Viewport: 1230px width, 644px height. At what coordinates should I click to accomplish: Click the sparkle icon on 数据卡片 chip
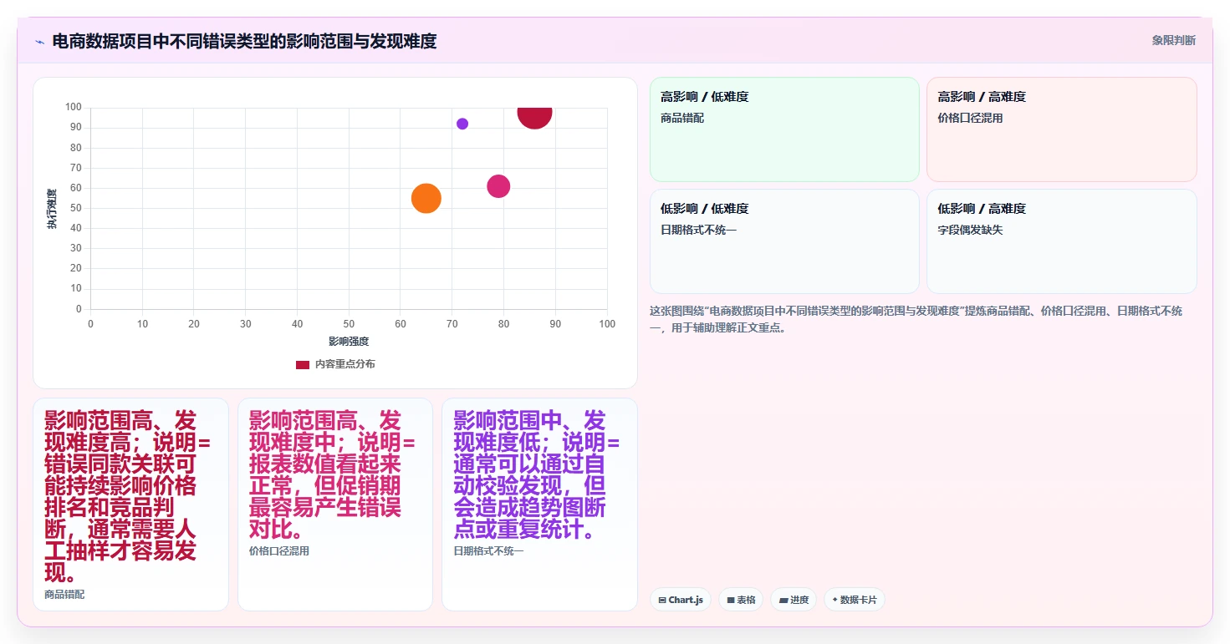point(834,600)
